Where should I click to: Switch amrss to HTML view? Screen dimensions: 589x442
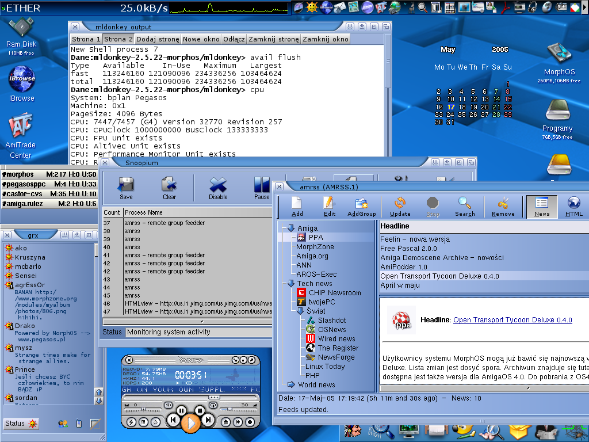click(x=574, y=207)
